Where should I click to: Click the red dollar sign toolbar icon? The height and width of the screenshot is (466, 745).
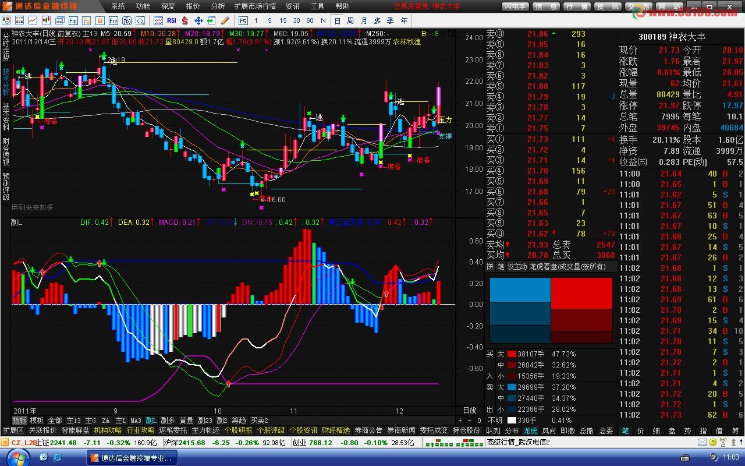pyautogui.click(x=185, y=20)
